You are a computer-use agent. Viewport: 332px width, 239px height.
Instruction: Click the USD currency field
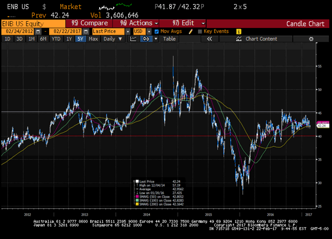[x=140, y=32]
